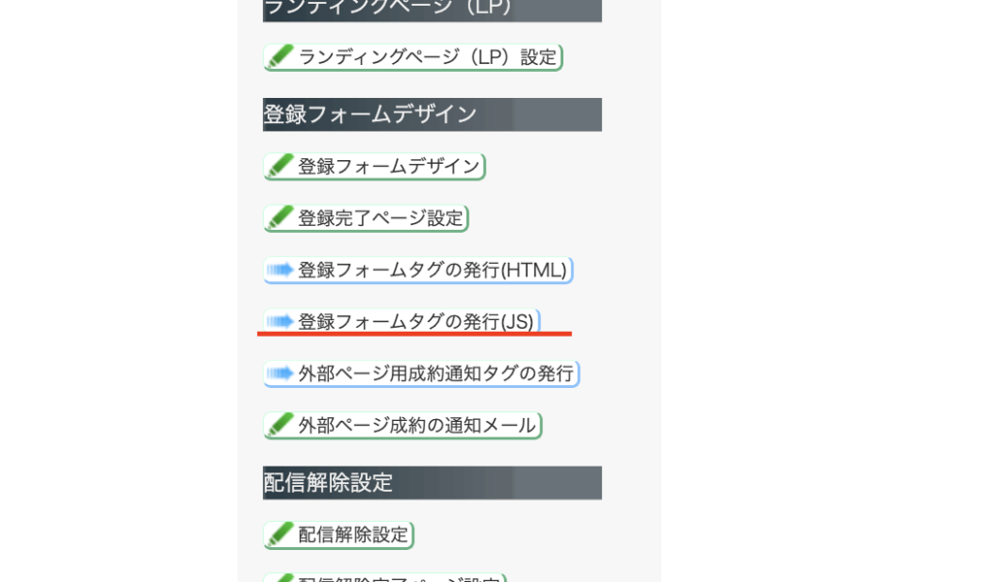Issue 登録フォームタグの発行(HTML)

(419, 271)
